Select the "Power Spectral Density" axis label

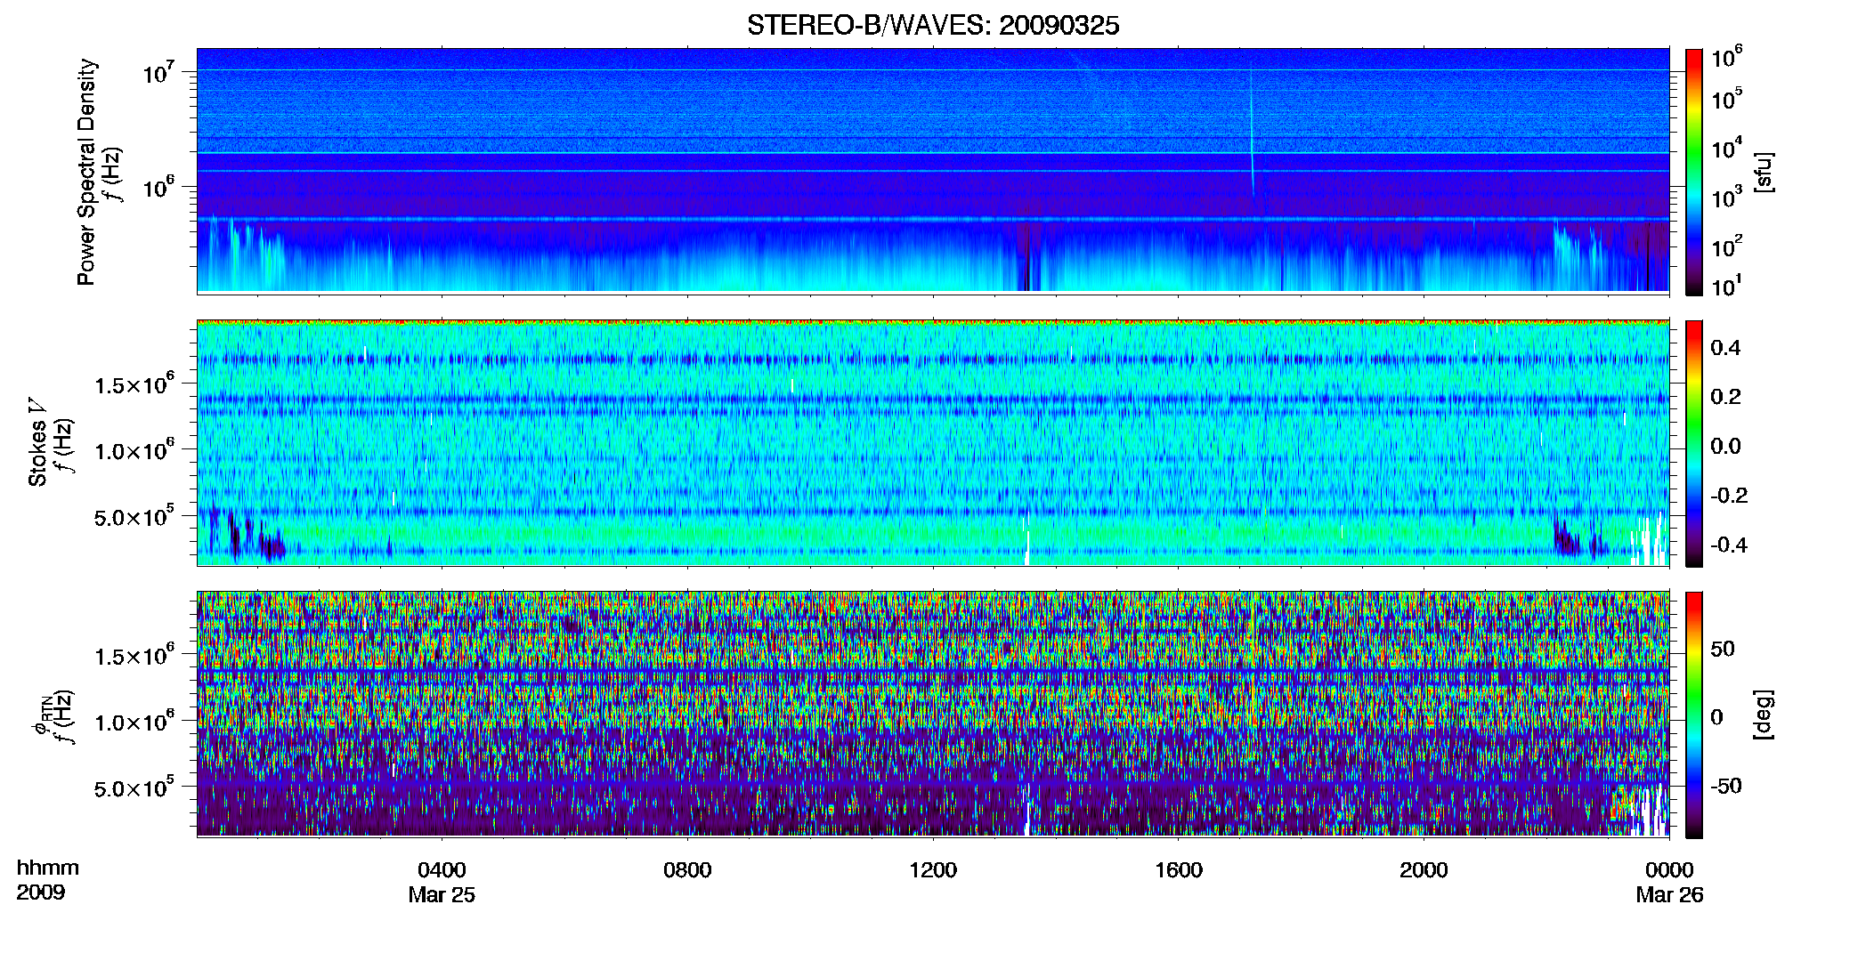[x=86, y=172]
